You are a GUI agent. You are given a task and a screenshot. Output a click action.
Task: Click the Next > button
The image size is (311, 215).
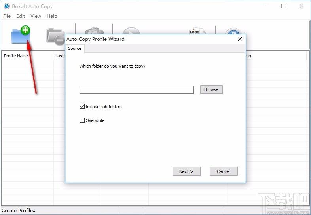click(x=186, y=171)
